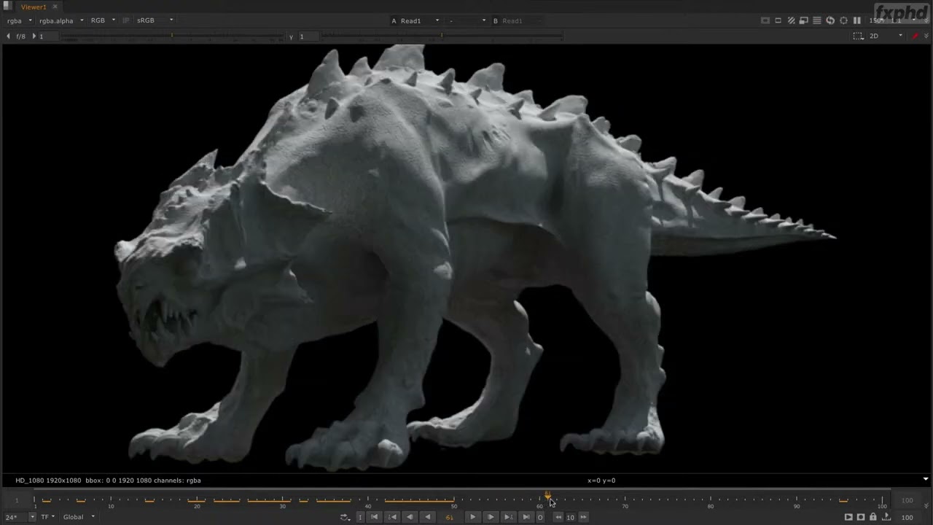Toggle the region of interest icon

(x=778, y=20)
